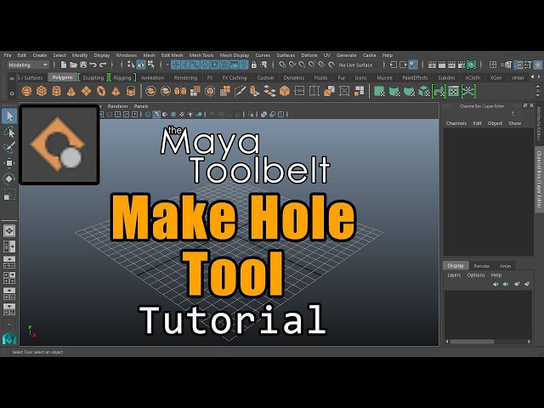This screenshot has height=408, width=544.
Task: Click the Undo arrow icon
Action: tap(93, 65)
